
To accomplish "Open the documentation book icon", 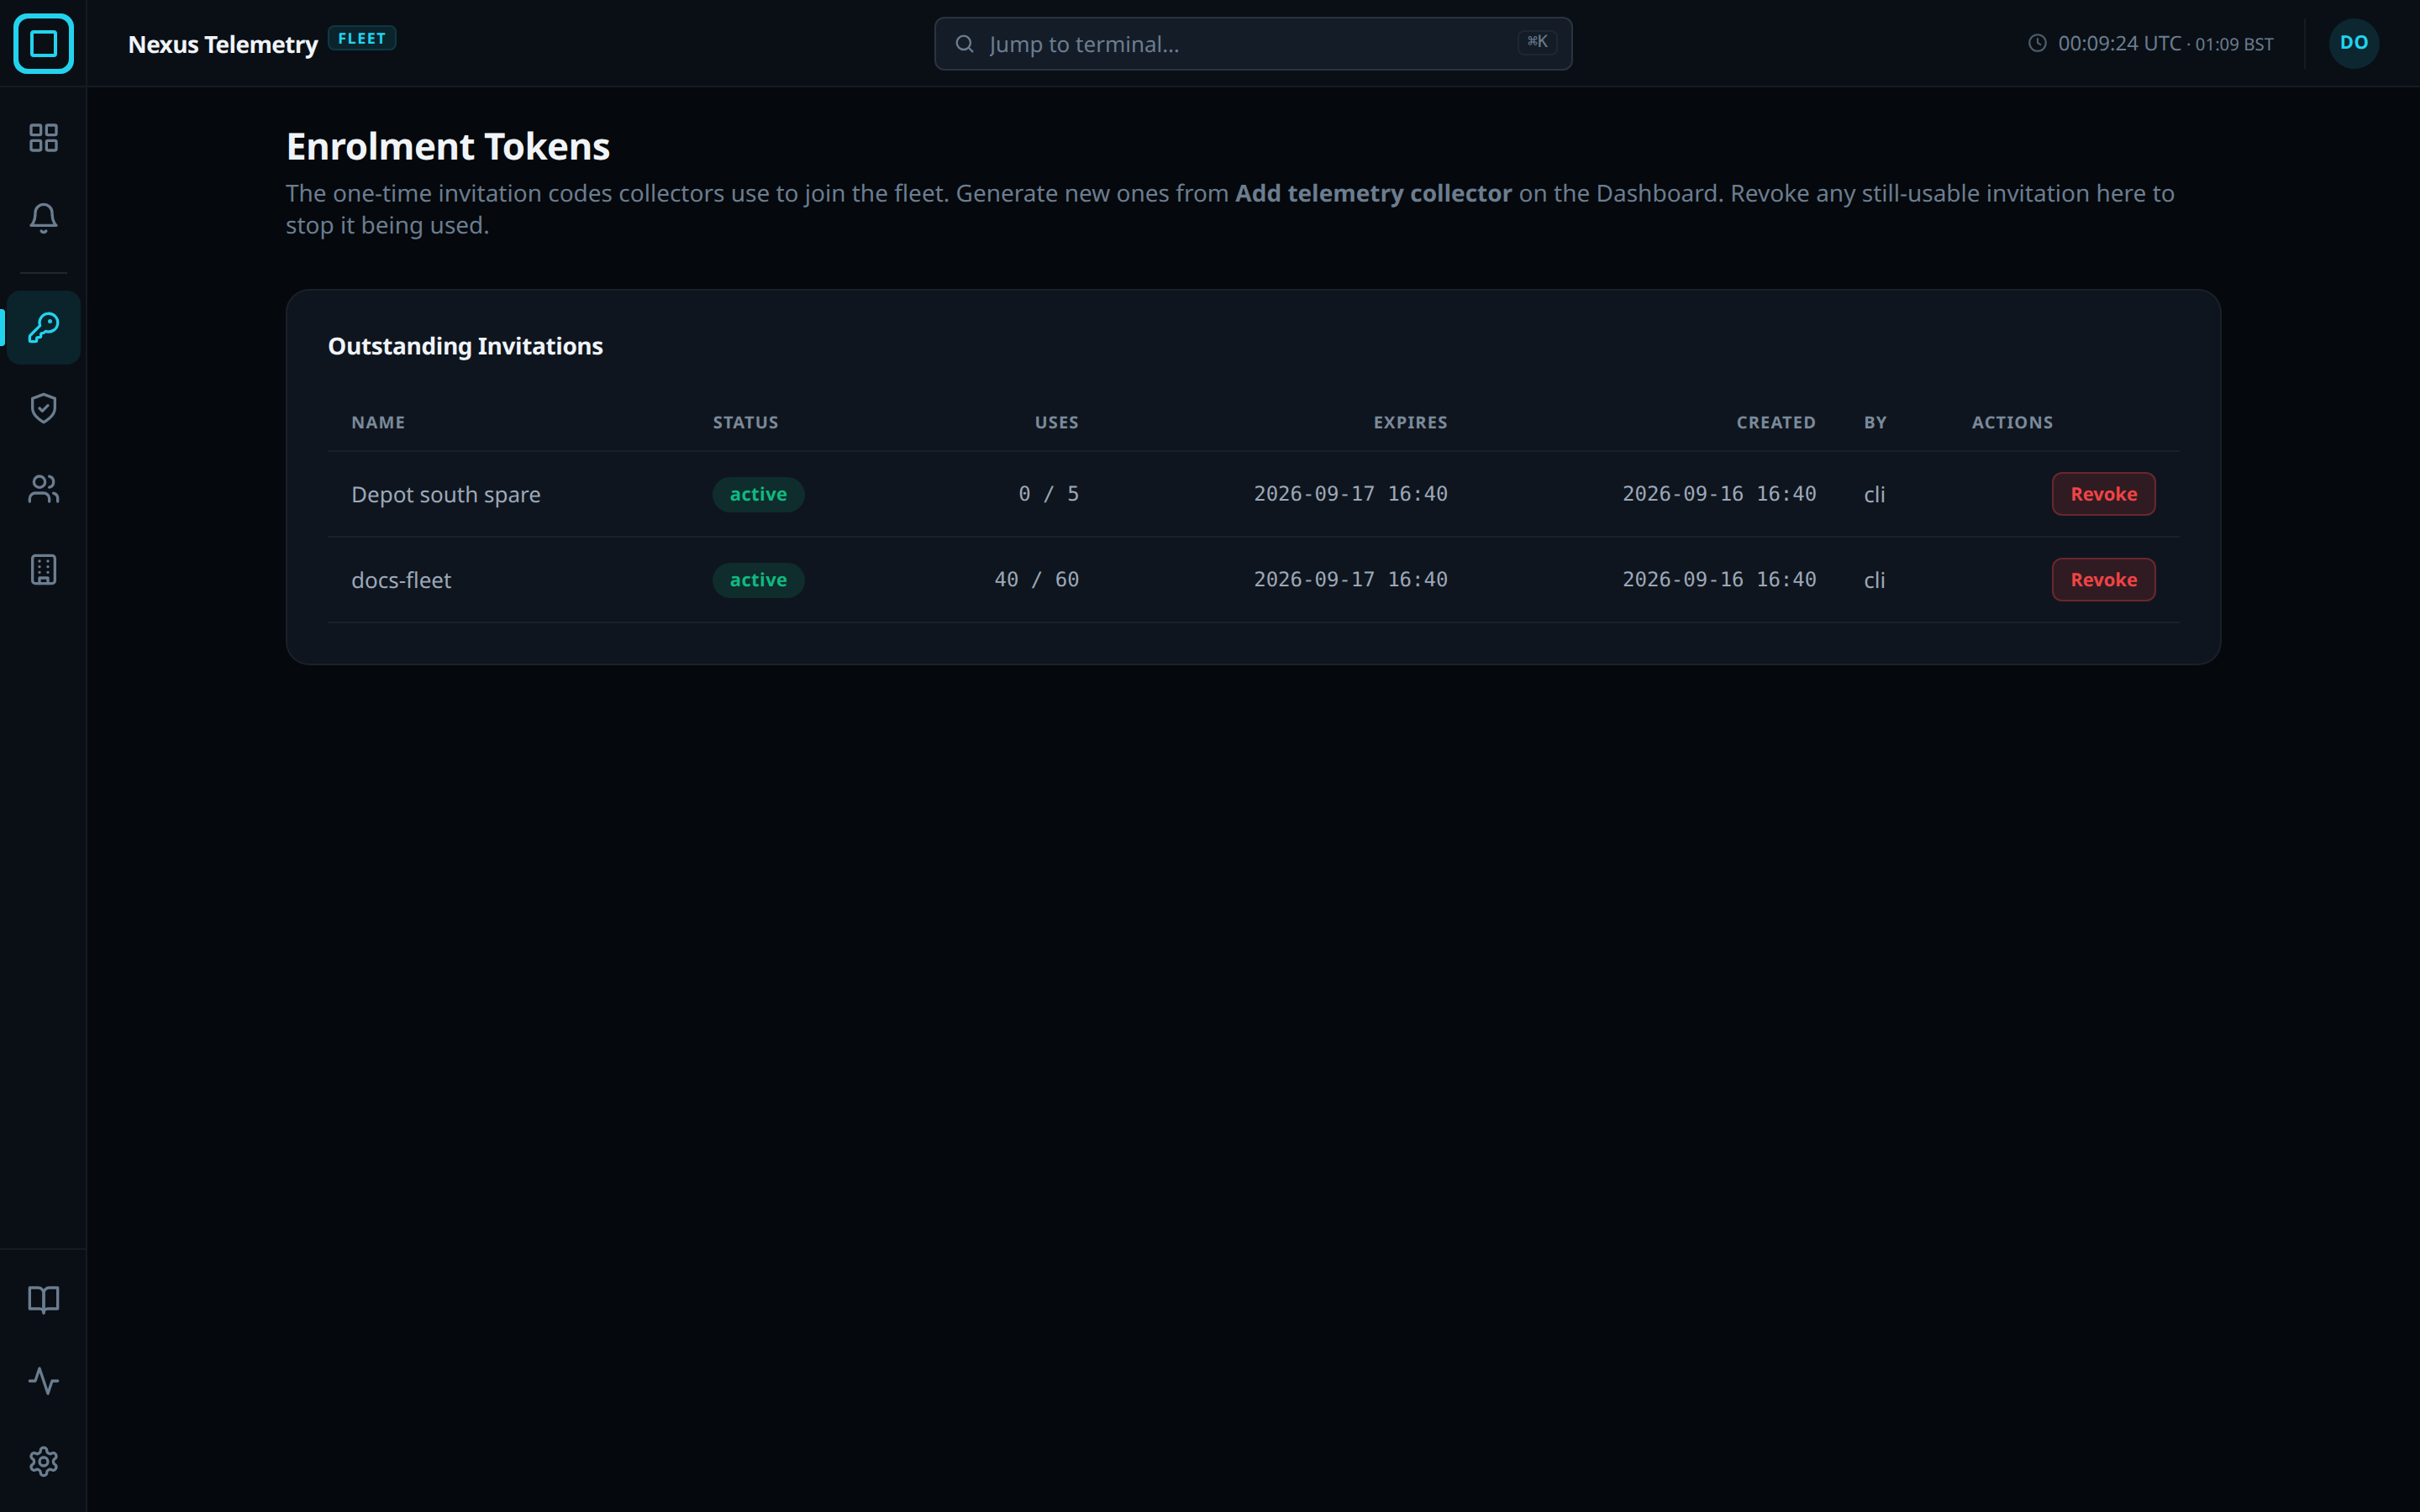I will point(43,1300).
